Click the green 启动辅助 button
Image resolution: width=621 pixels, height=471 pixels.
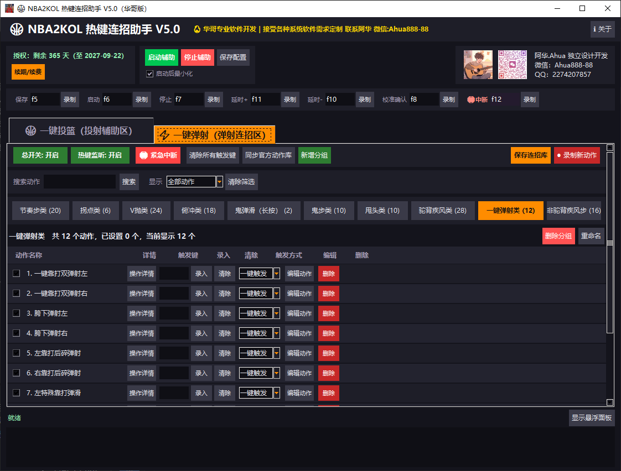(161, 57)
